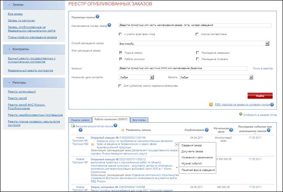Click help icon beside Наименование (номер) заказа

[109, 25]
